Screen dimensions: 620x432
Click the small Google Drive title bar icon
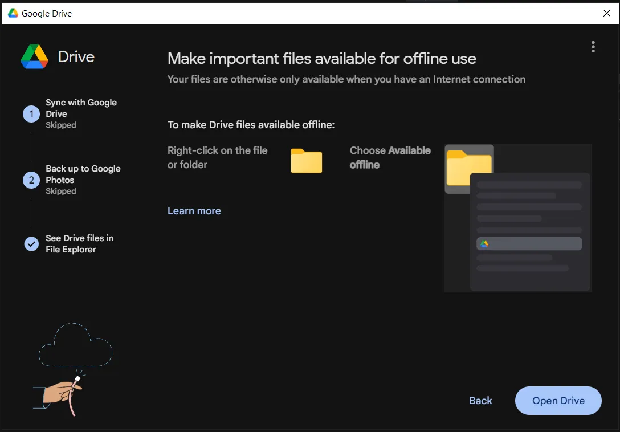coord(13,13)
